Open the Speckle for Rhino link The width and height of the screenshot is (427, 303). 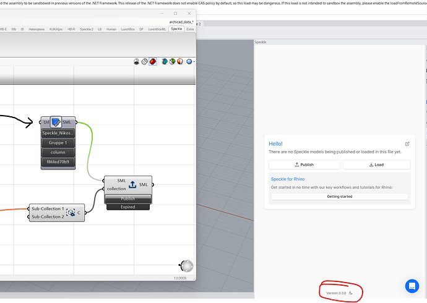tap(288, 179)
